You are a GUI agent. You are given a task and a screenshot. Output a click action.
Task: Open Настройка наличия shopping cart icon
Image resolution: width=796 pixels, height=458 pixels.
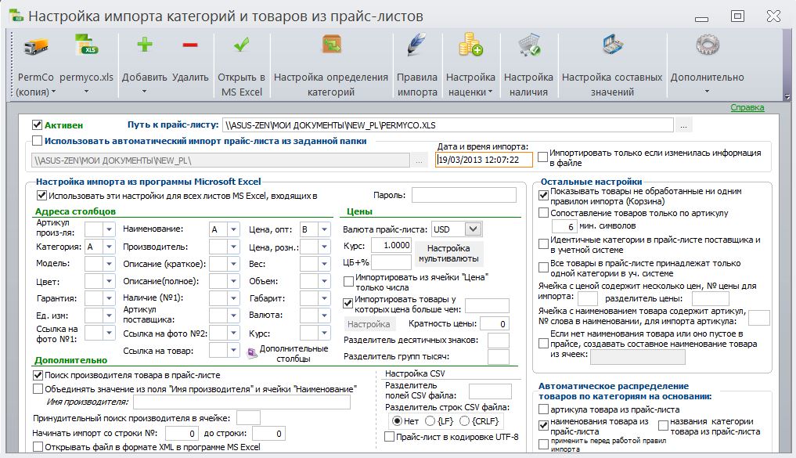click(528, 45)
